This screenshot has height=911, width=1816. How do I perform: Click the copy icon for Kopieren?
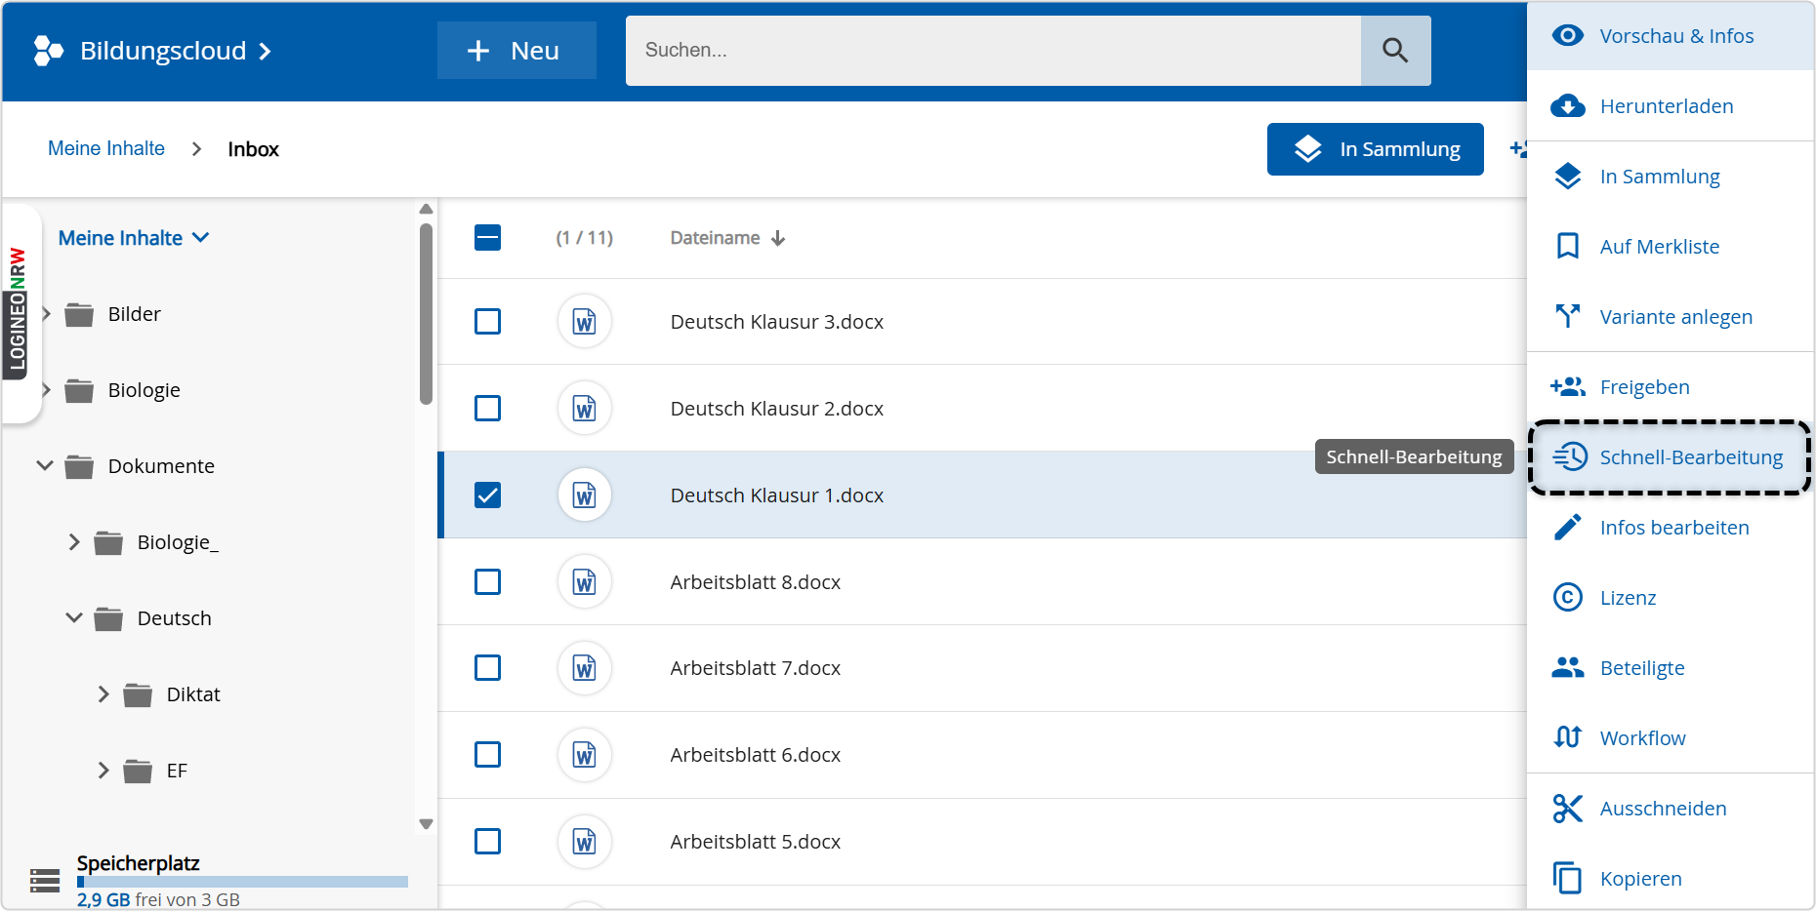[1568, 879]
